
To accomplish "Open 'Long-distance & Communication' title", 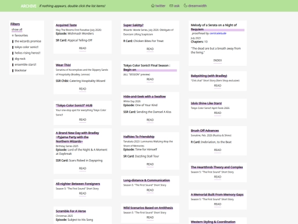I will pos(147,180).
